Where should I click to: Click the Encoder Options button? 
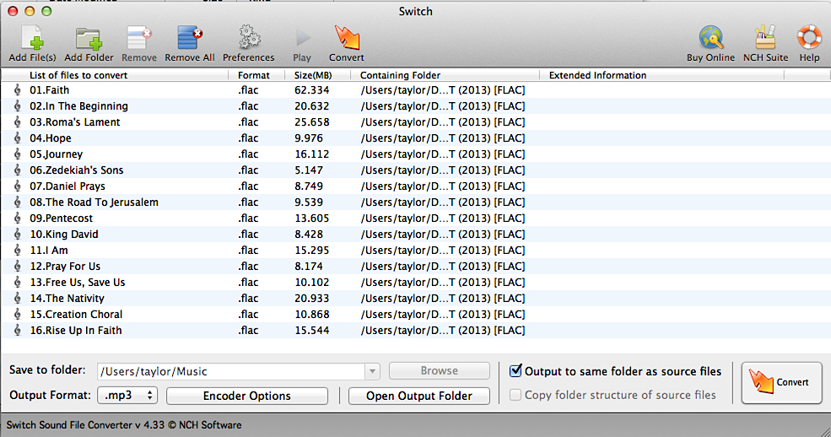(x=246, y=396)
